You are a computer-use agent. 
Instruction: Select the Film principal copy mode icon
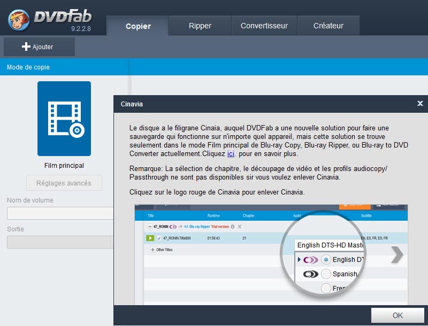[x=64, y=119]
